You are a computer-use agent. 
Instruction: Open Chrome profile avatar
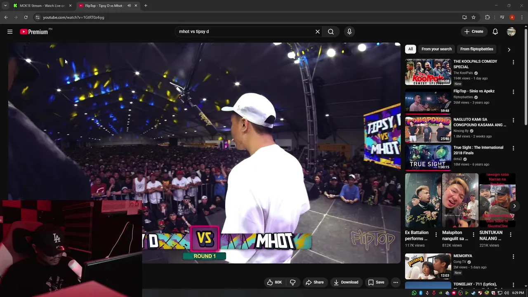(512, 17)
